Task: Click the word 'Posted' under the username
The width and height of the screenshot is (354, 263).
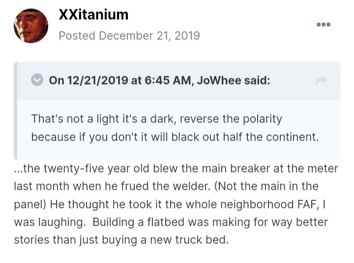Action: point(77,36)
